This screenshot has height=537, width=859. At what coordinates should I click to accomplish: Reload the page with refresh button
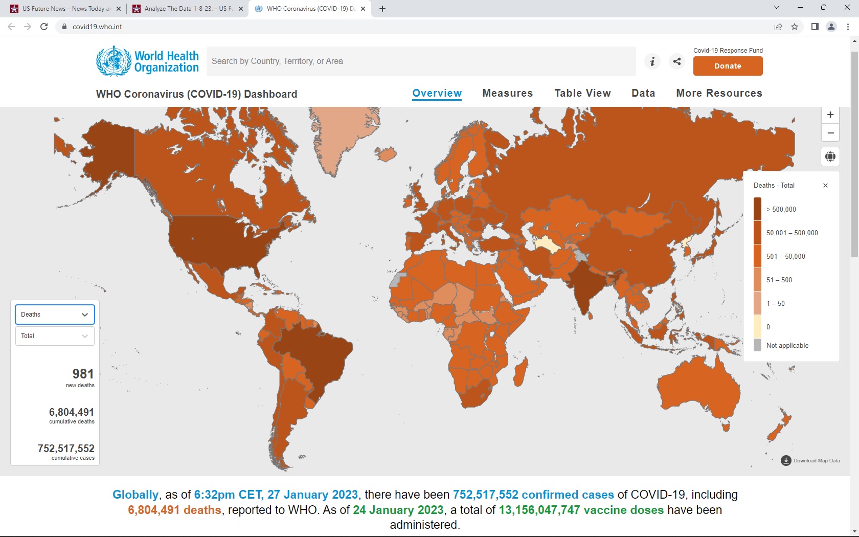pos(44,27)
